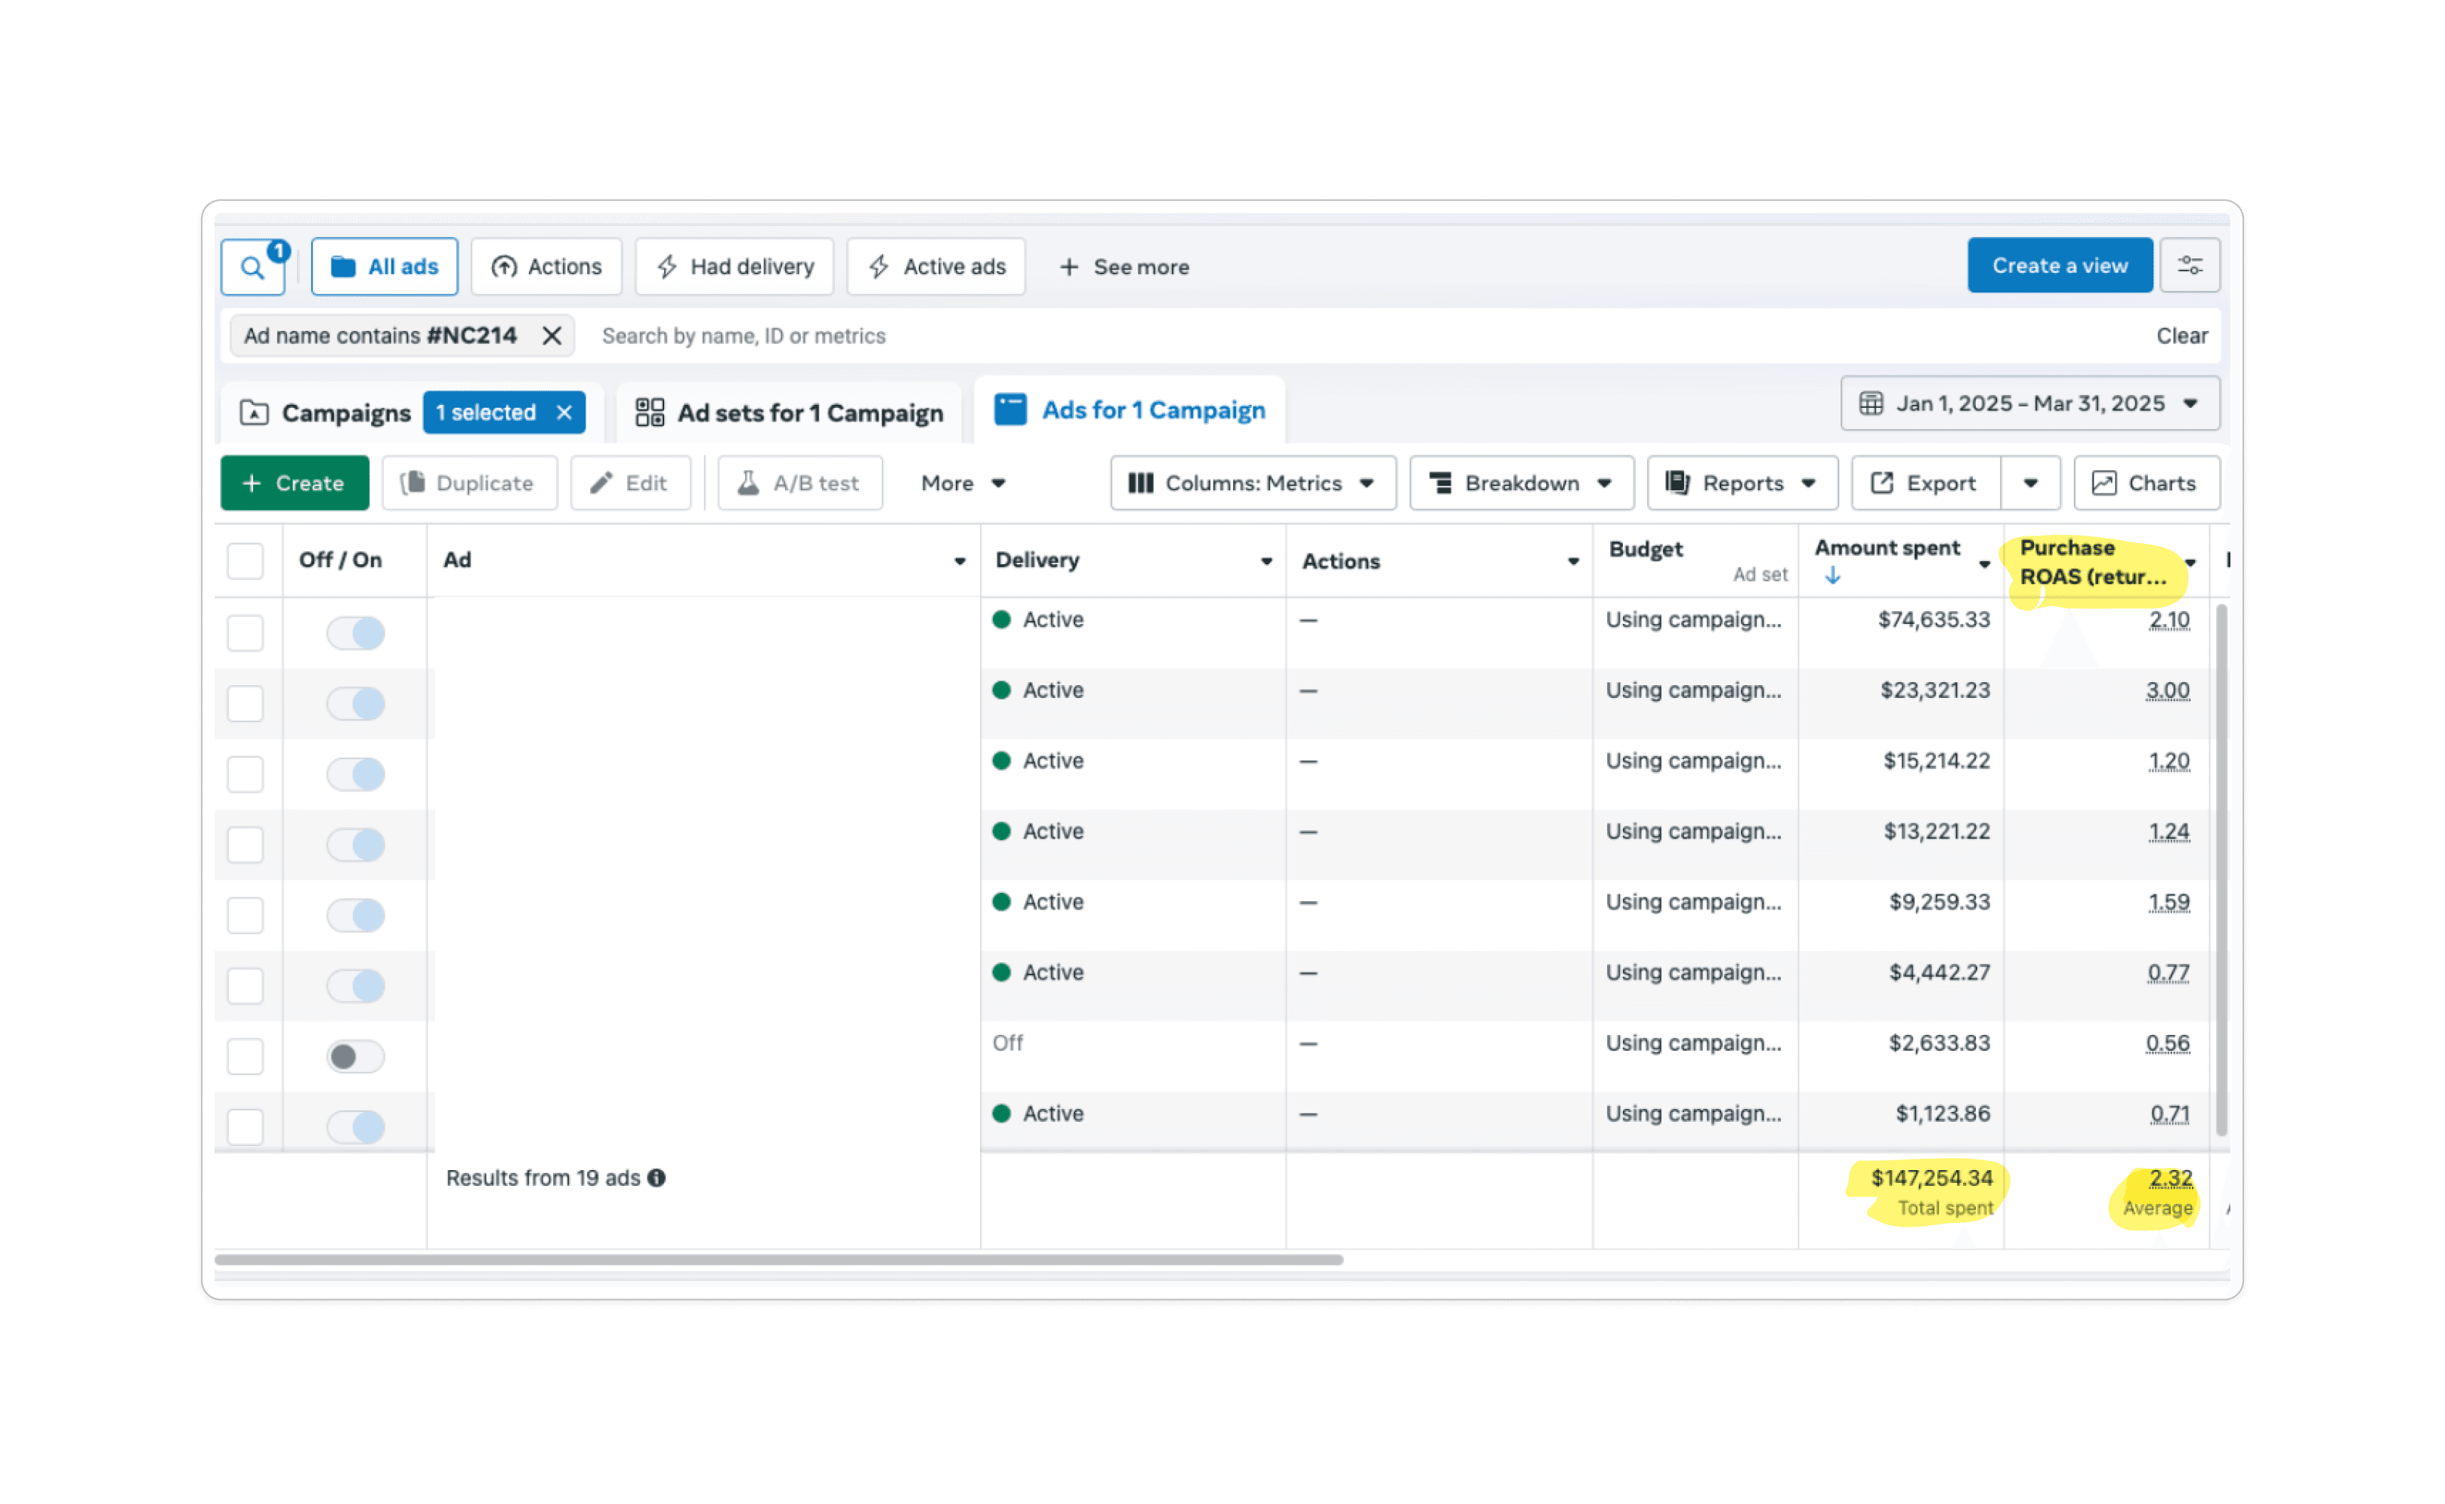Click the green Create button
The height and width of the screenshot is (1504, 2445).
coord(295,483)
